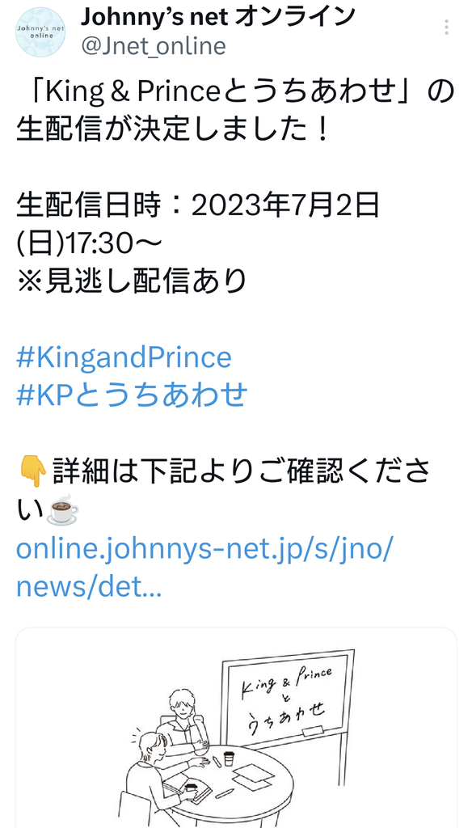This screenshot has width=472, height=828.
Task: Click the ※見逃し配信あり note
Action: 132,281
